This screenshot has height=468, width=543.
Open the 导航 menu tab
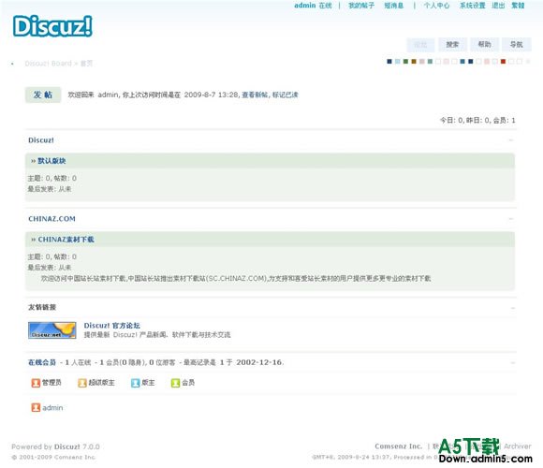tap(517, 45)
